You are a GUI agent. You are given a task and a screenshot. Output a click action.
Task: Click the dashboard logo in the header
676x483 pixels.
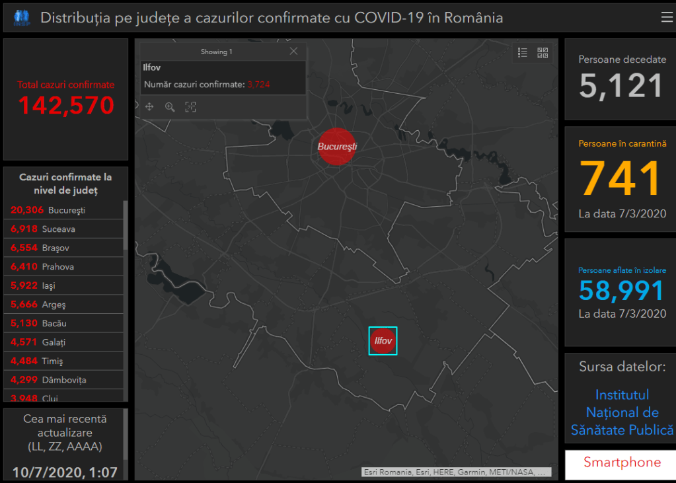tap(22, 18)
